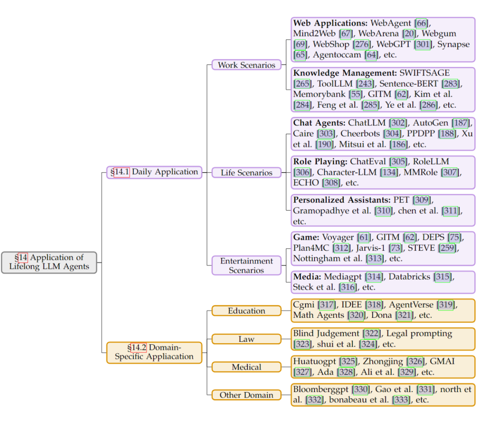Open citation [259] after STEVE
477x423 pixels.
[x=447, y=248]
